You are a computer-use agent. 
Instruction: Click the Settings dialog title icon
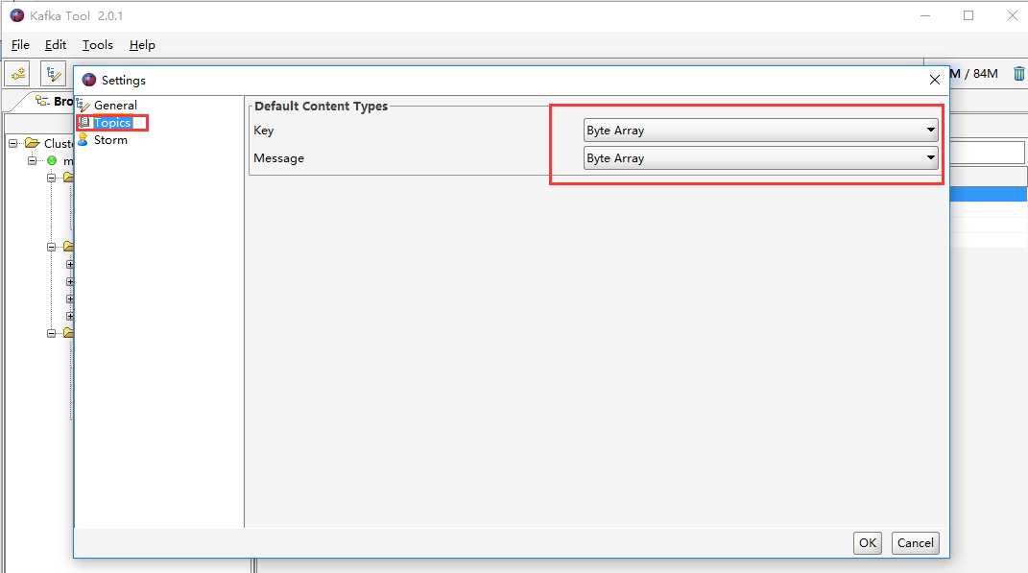[x=89, y=80]
